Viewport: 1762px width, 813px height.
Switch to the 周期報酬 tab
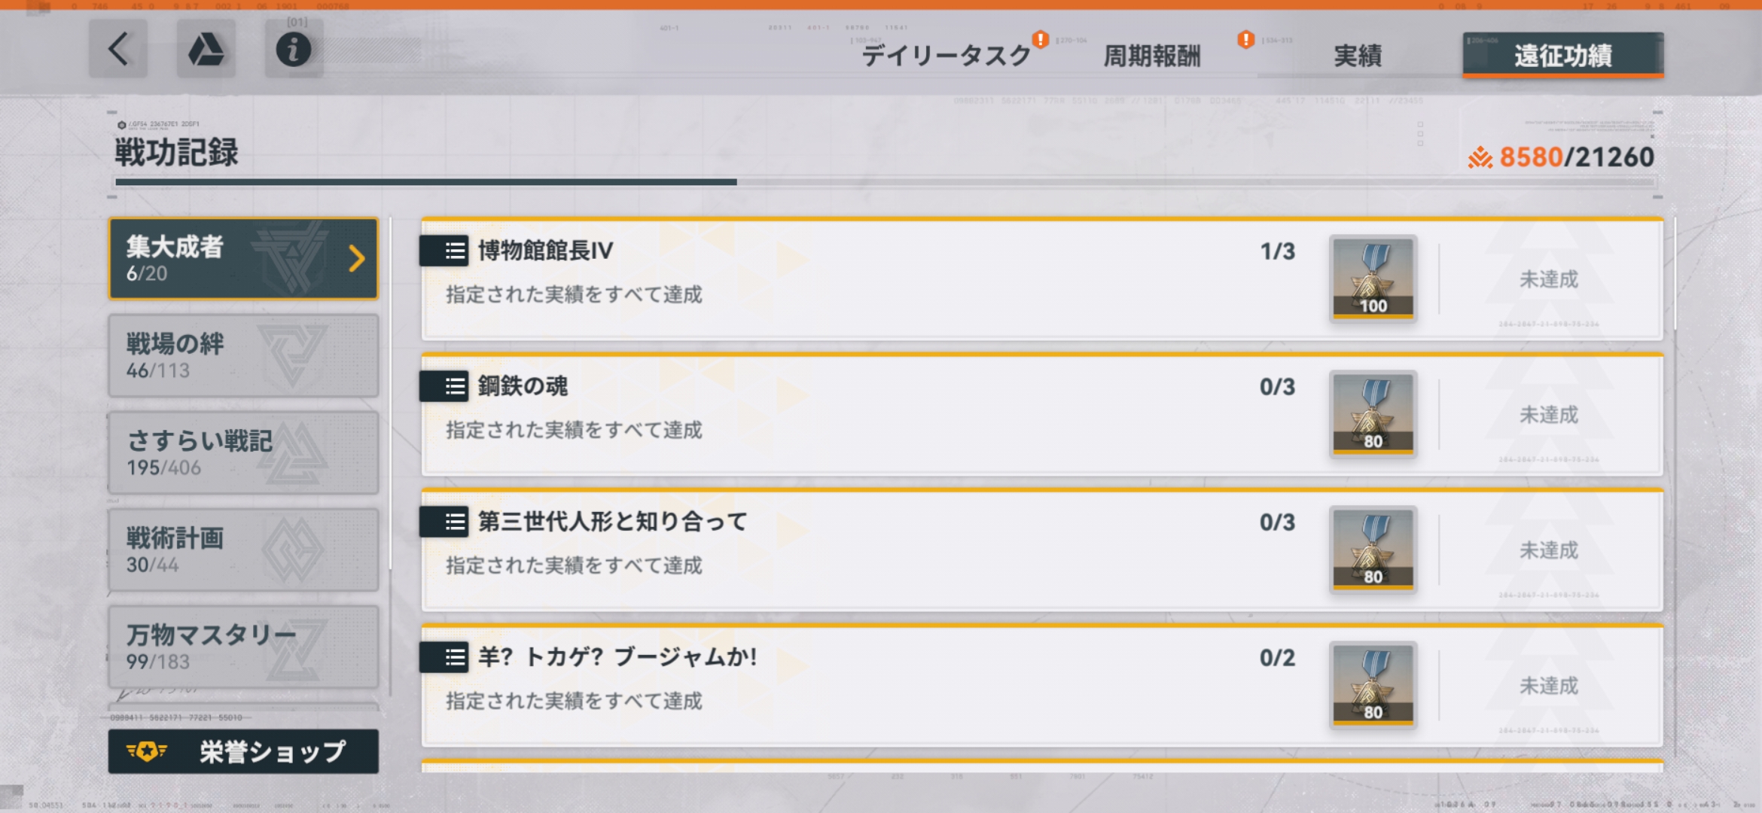[x=1151, y=55]
